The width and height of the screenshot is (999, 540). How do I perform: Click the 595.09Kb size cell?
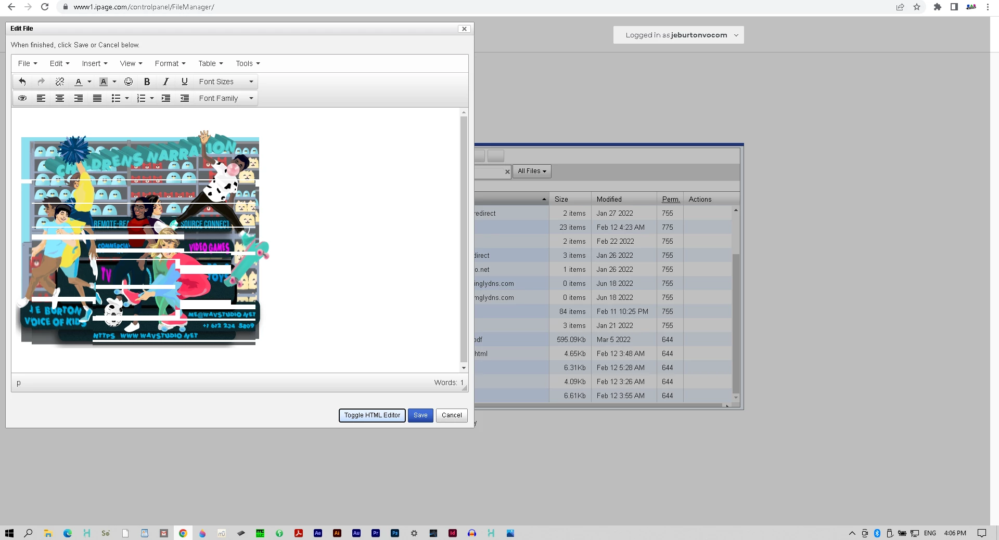tap(571, 339)
